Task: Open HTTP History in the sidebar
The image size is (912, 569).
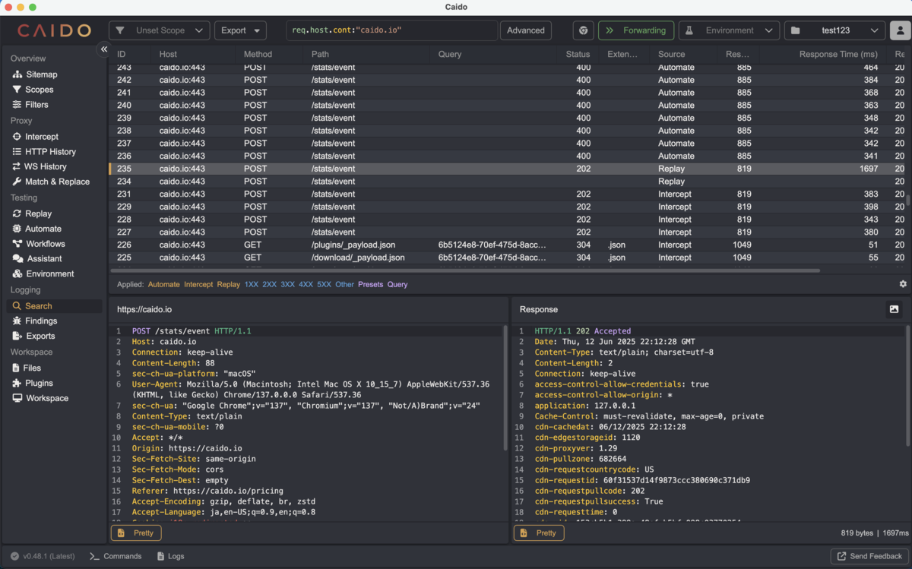Action: pos(50,151)
